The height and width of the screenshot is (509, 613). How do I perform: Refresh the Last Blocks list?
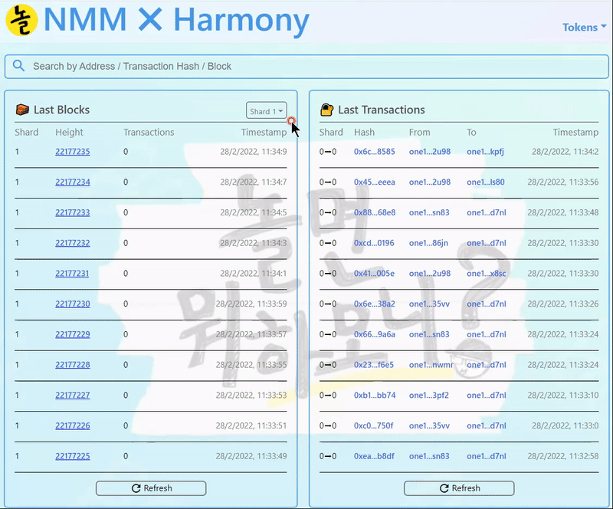pyautogui.click(x=151, y=488)
